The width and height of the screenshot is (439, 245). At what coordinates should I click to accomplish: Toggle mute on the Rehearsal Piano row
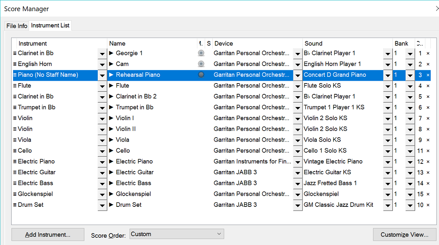(201, 75)
